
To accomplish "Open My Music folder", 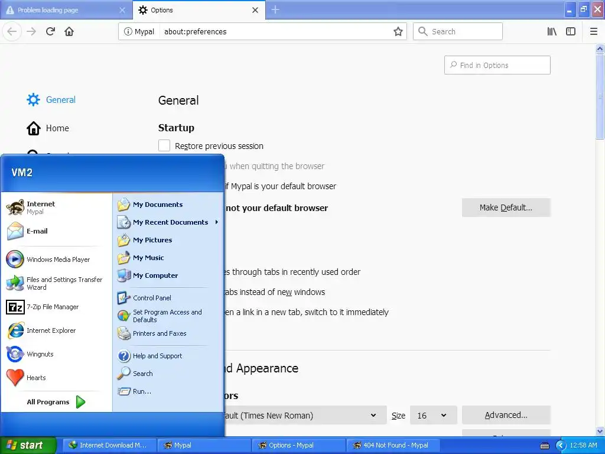I will click(168, 258).
